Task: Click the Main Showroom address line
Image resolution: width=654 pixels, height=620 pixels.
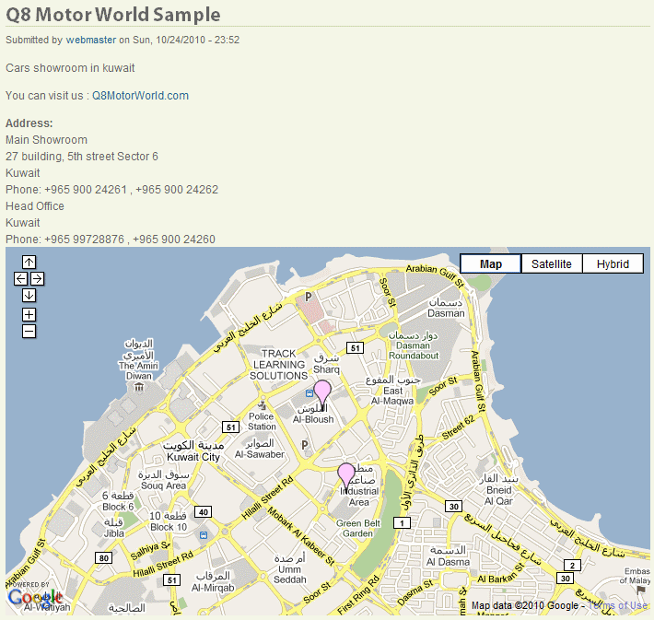Action: click(46, 140)
